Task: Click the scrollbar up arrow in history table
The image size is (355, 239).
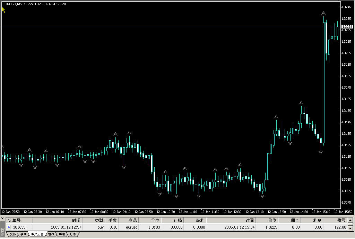Action: pos(350,220)
